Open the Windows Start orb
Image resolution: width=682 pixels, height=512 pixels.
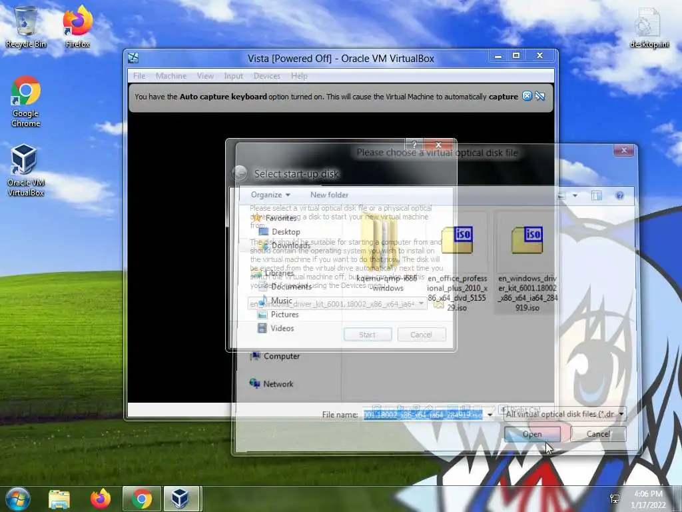17,499
